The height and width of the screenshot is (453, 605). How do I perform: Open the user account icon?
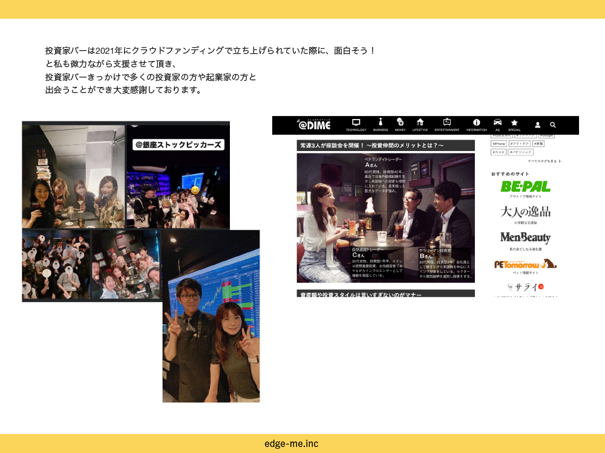537,125
